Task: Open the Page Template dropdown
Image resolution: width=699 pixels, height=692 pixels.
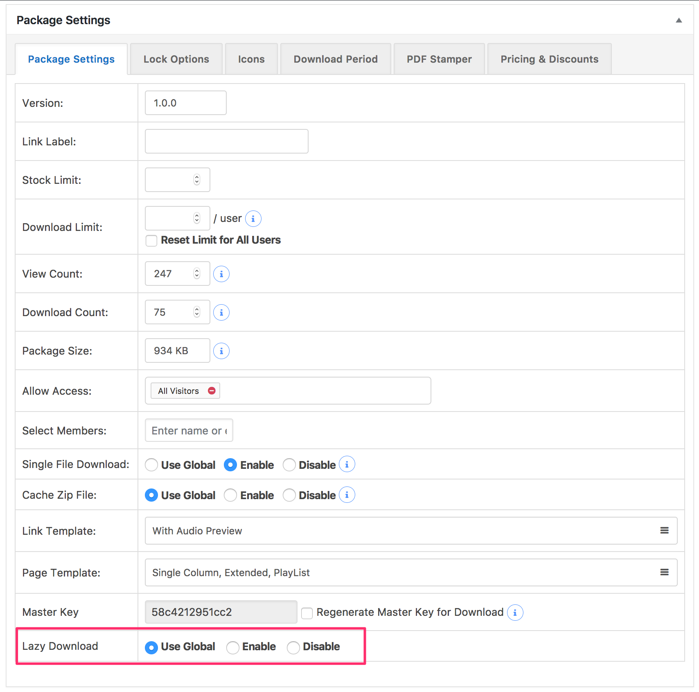Action: (411, 572)
